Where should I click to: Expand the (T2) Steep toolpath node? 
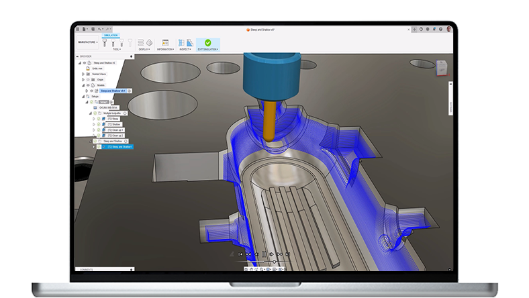click(x=94, y=119)
